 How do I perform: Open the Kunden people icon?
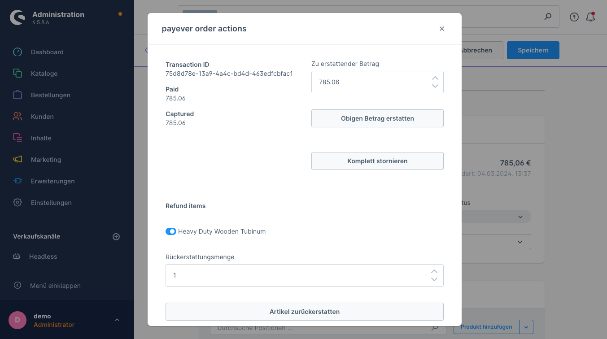17,117
